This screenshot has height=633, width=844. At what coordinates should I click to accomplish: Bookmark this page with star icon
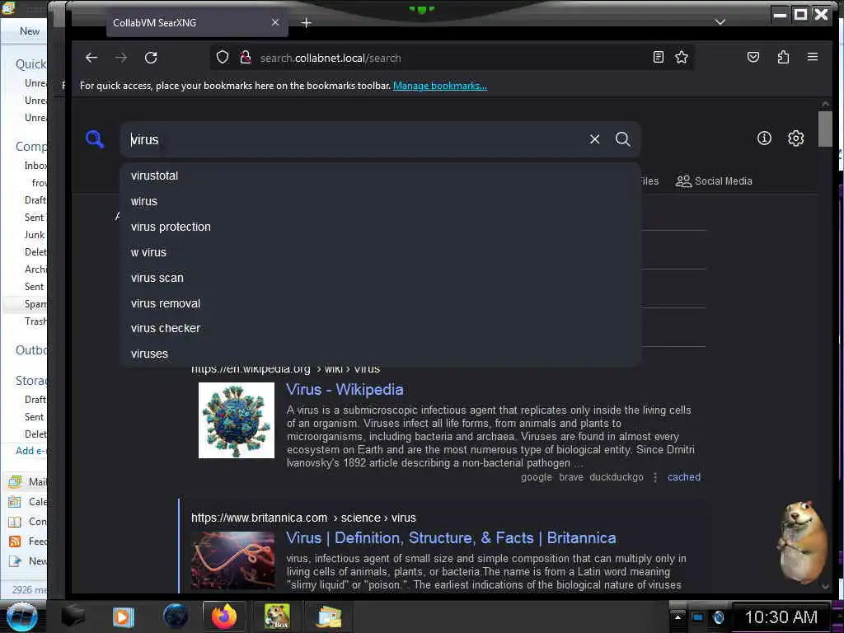tap(682, 57)
